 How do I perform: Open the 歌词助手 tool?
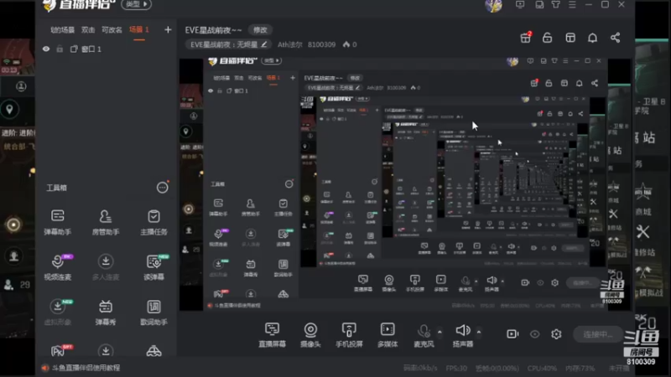tap(153, 312)
